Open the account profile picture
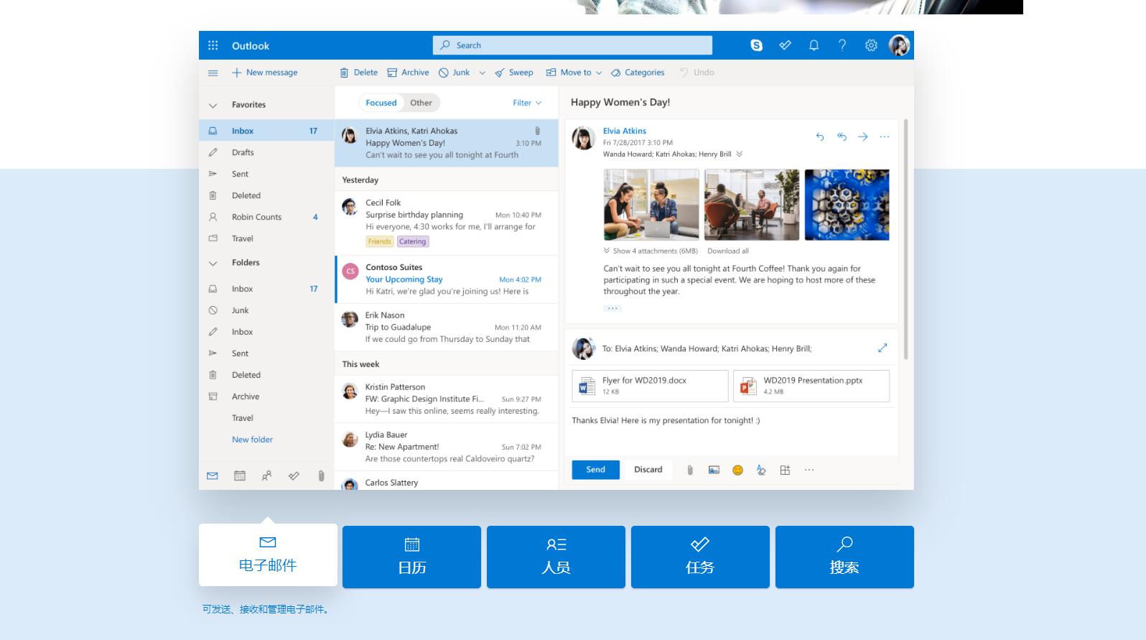1146x640 pixels. (x=899, y=45)
